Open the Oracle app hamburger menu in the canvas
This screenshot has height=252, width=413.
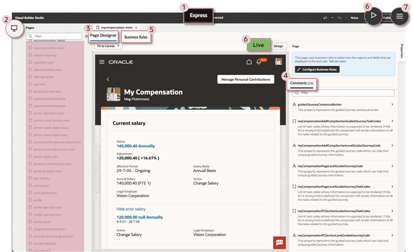(x=102, y=62)
